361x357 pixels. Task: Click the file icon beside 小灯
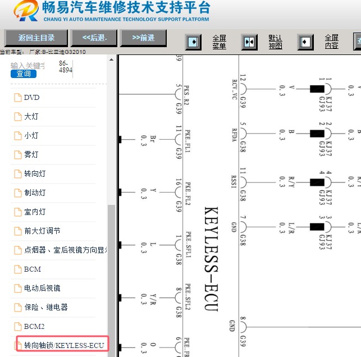pos(18,136)
